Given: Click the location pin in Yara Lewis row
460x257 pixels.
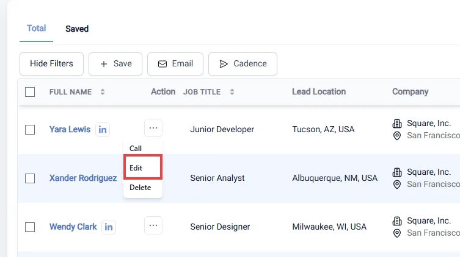Looking at the screenshot, I should pos(397,136).
